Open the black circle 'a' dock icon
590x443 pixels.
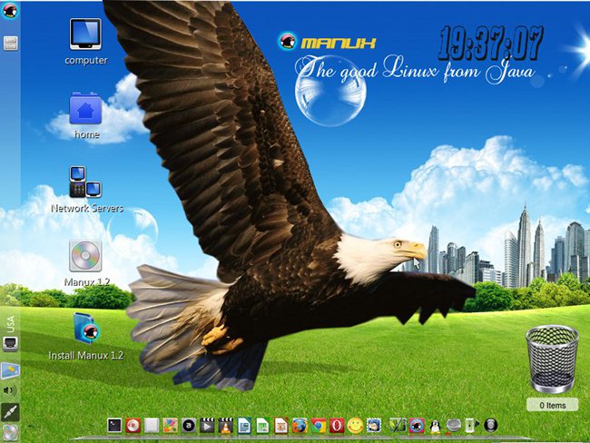189,426
